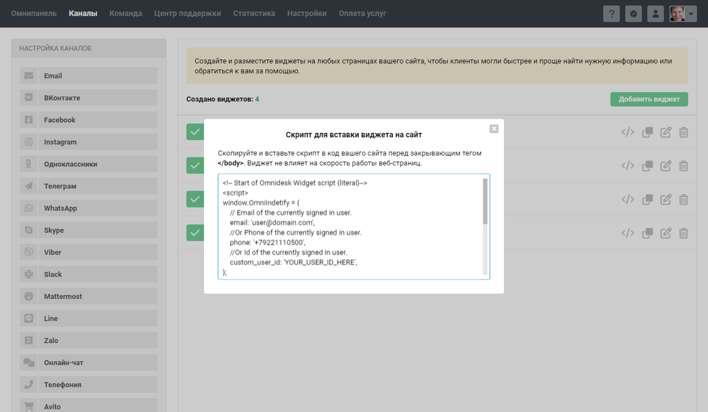Viewport: 708px width, 412px height.
Task: Open the Skype channel settings
Action: point(88,230)
